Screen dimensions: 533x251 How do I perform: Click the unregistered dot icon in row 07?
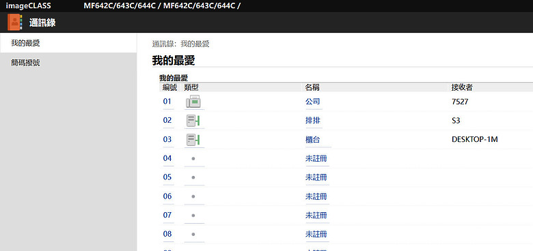point(193,216)
